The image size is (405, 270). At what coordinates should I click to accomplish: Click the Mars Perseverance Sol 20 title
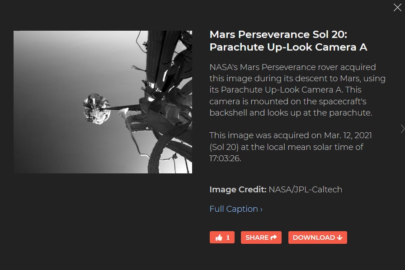click(x=278, y=34)
